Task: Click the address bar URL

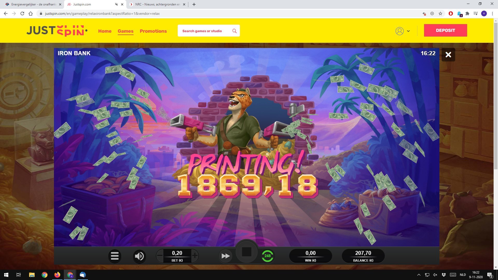Action: click(x=102, y=13)
